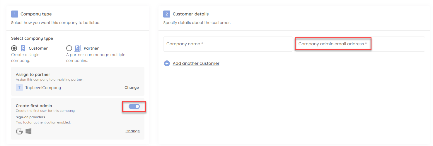Image resolution: width=433 pixels, height=146 pixels.
Task: Select the Partner company type radio button
Action: 69,48
